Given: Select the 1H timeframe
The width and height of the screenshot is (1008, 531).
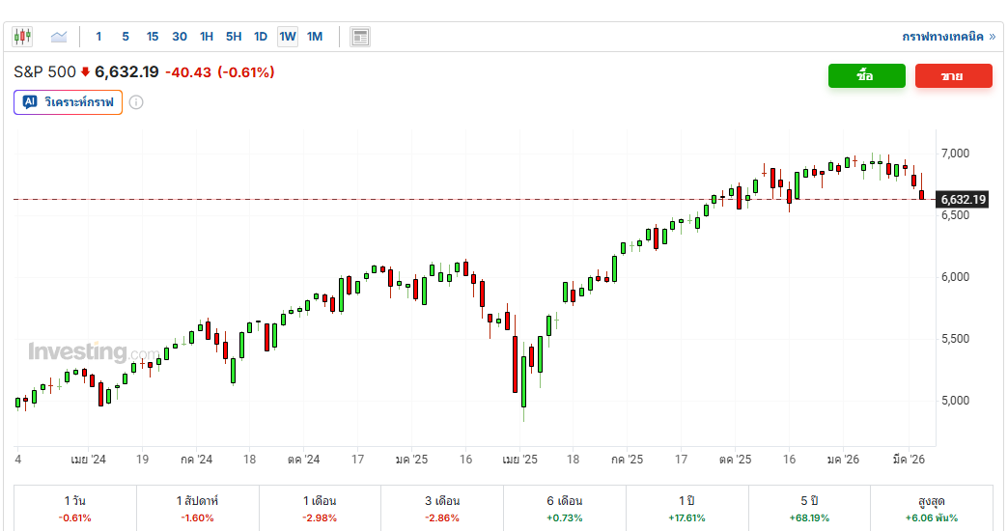Looking at the screenshot, I should click(207, 37).
